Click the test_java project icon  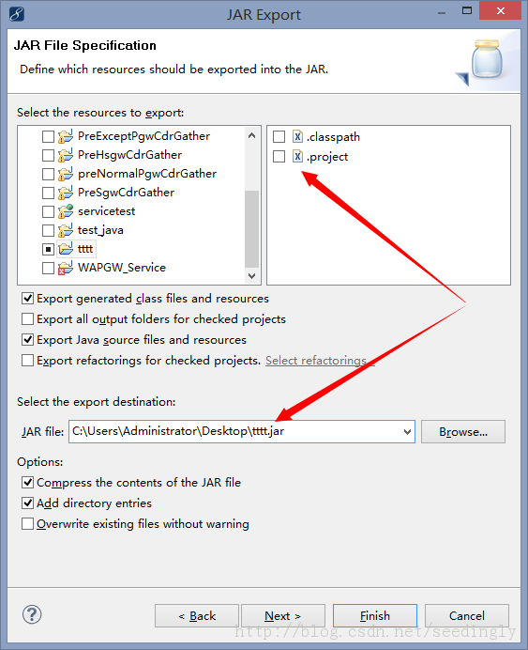pyautogui.click(x=66, y=230)
